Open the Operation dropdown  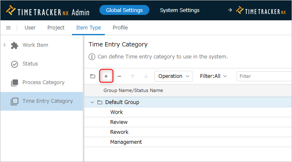pyautogui.click(x=173, y=76)
